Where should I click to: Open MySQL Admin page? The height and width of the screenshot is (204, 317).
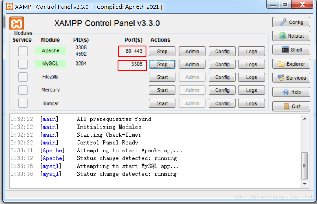click(x=192, y=64)
